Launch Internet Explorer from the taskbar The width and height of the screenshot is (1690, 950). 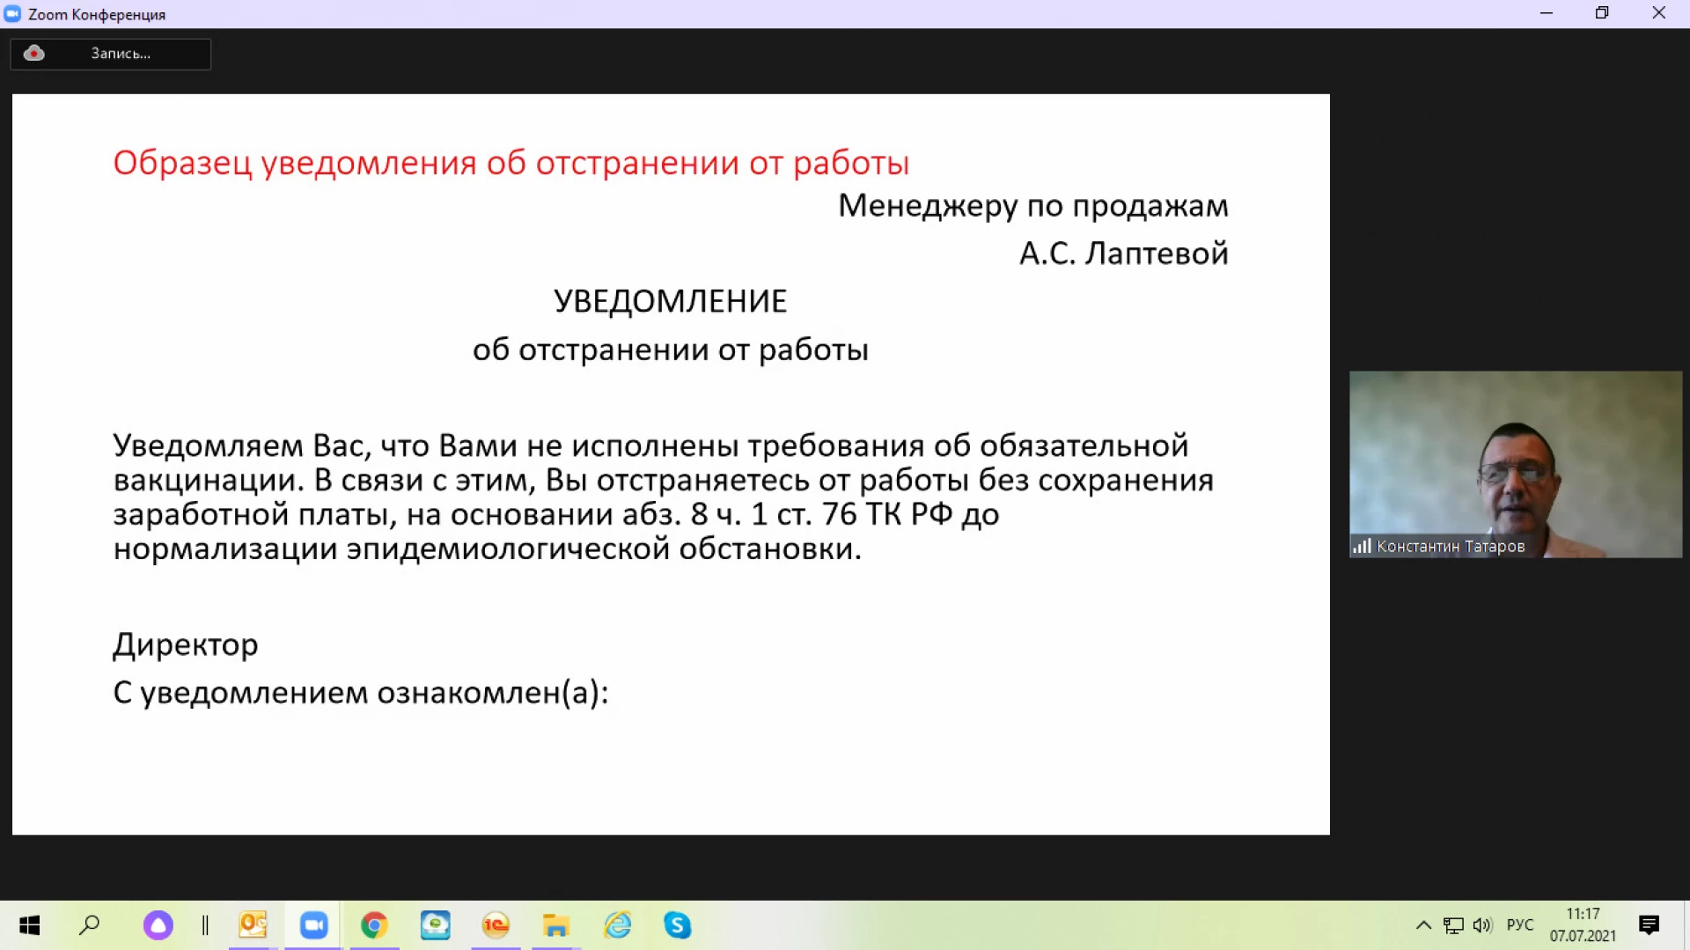click(x=617, y=925)
